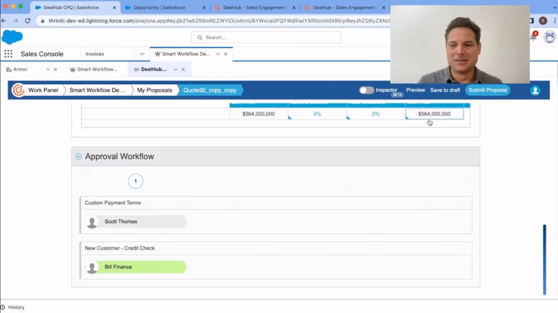
Task: Go to My Proposals breadcrumb
Action: click(154, 90)
